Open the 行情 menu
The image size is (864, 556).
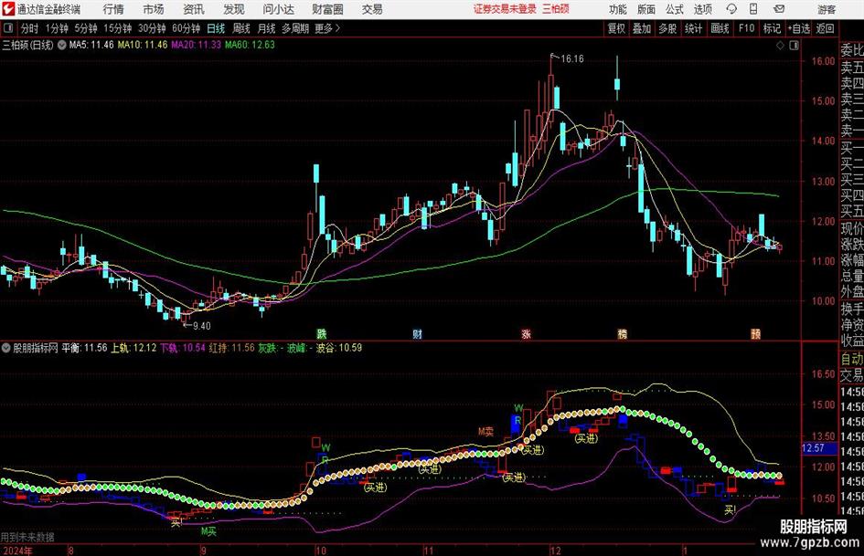tap(113, 9)
